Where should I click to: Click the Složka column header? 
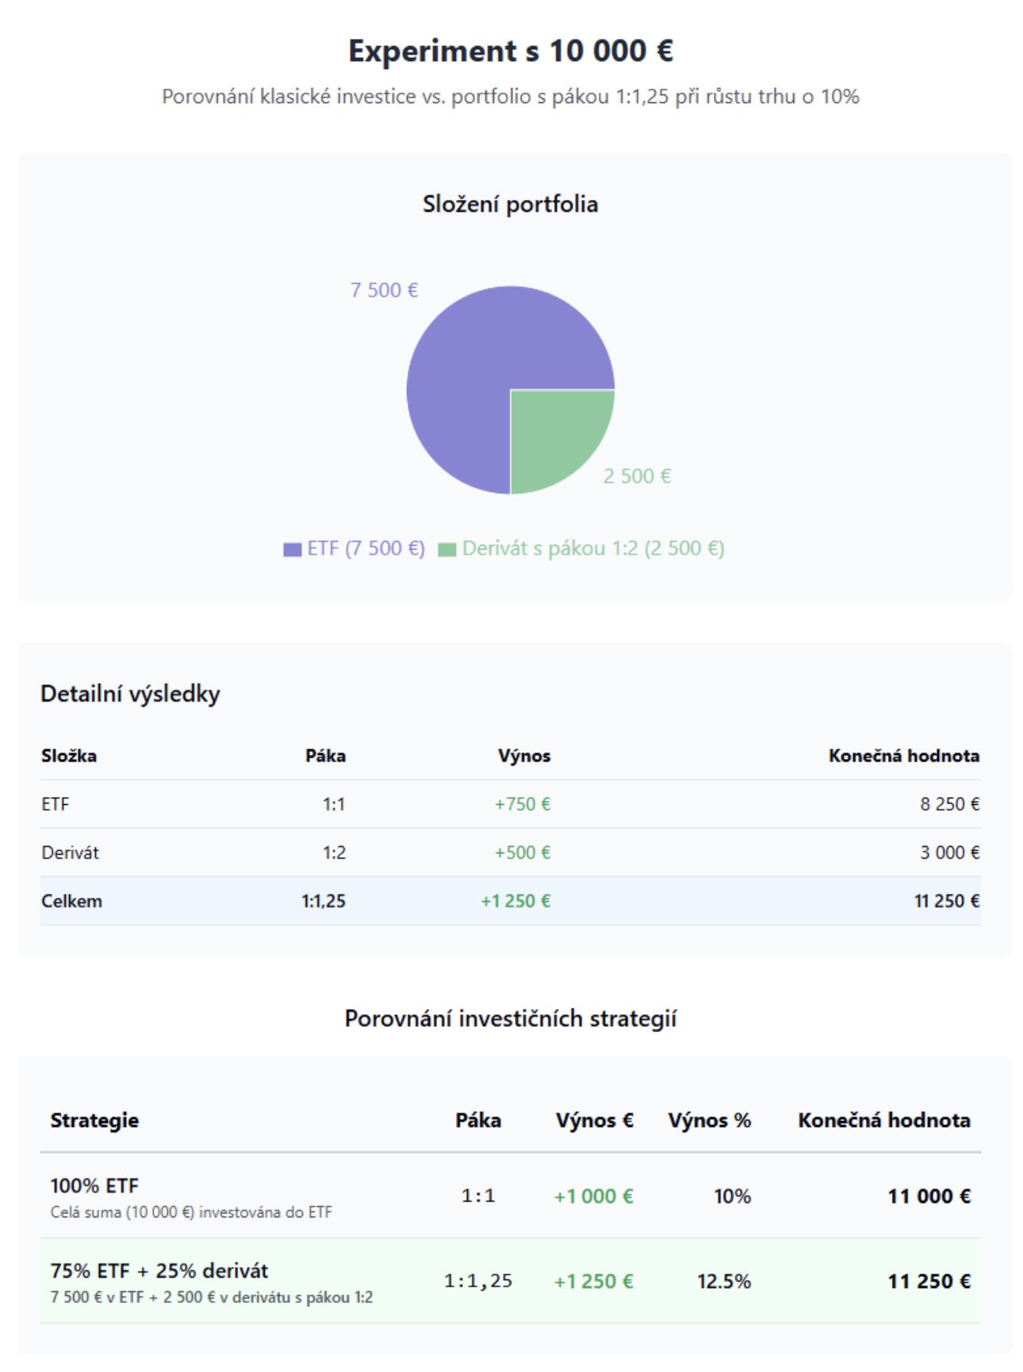(x=69, y=756)
